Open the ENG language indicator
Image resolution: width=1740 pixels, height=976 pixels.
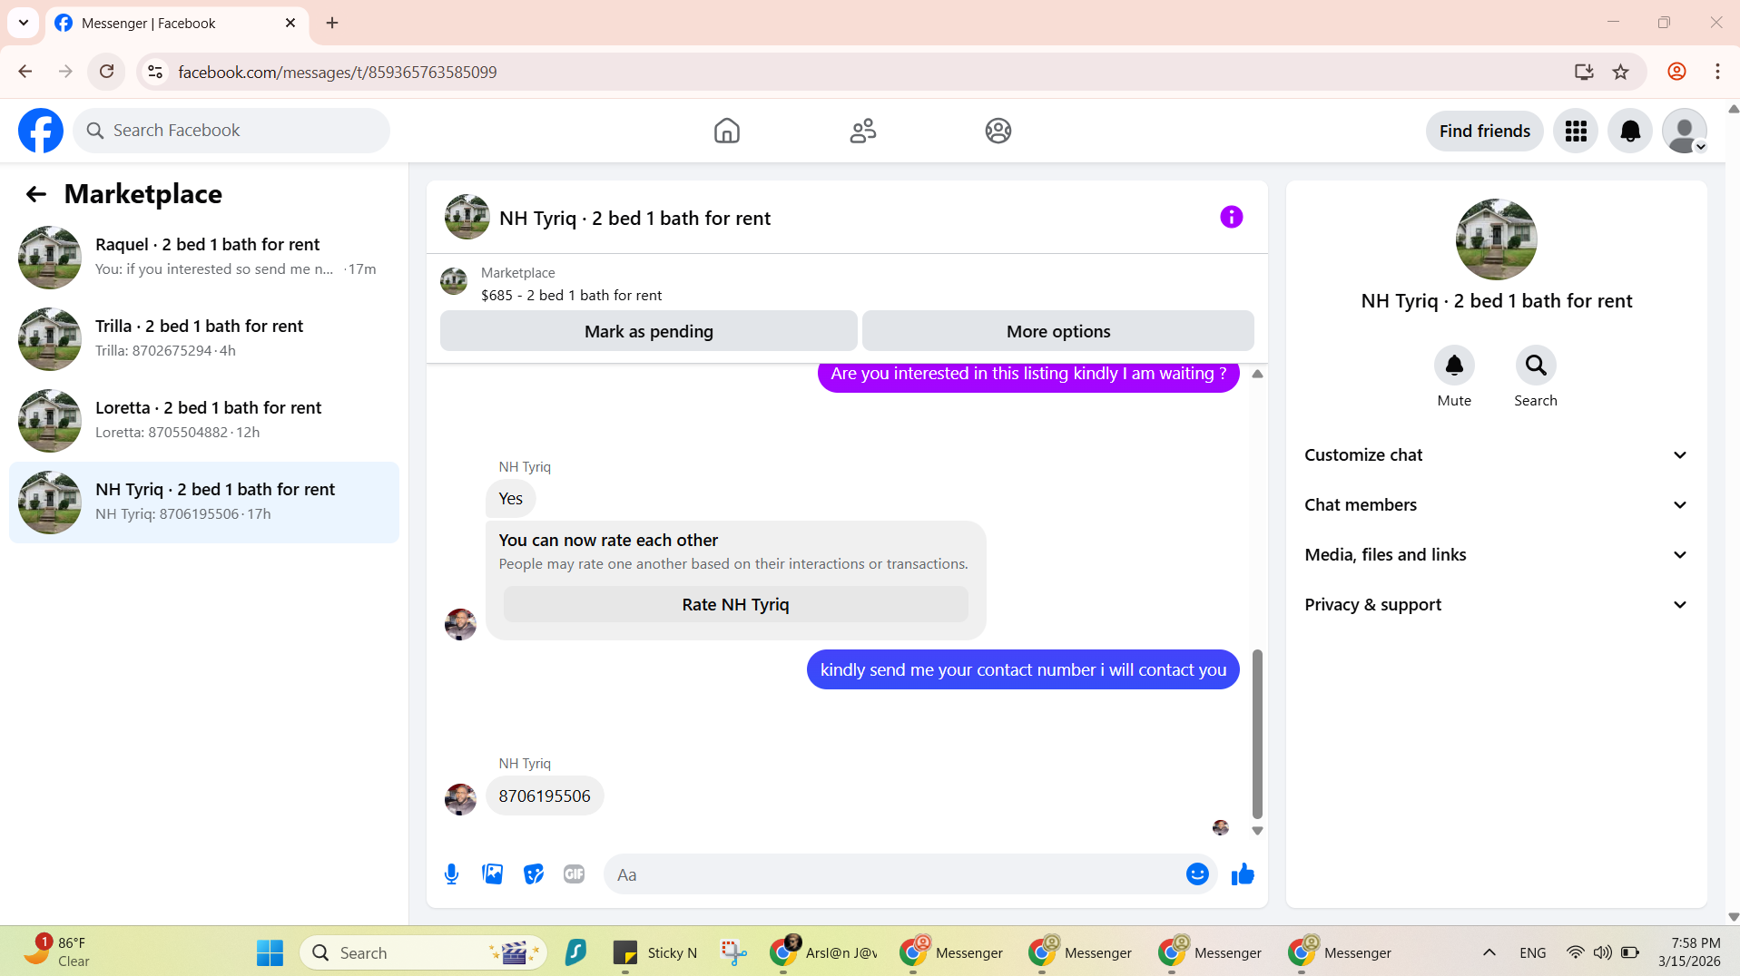1532,952
